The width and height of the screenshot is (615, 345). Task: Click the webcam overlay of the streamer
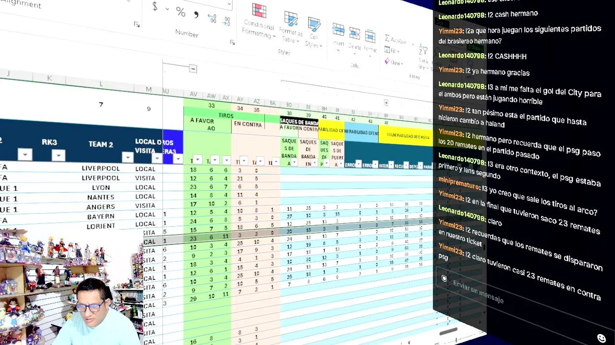(x=72, y=287)
